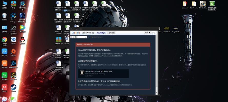Click 'You will receive nothing' text
Screen dimensions: 228x102
point(95,74)
